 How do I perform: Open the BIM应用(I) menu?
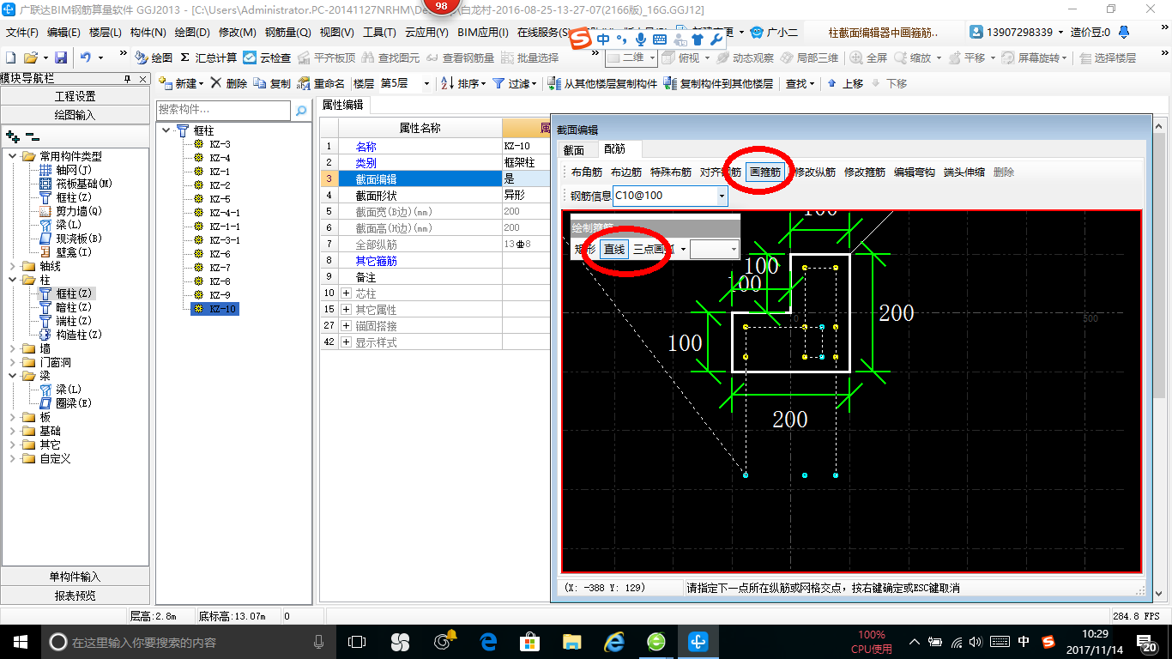click(x=483, y=33)
